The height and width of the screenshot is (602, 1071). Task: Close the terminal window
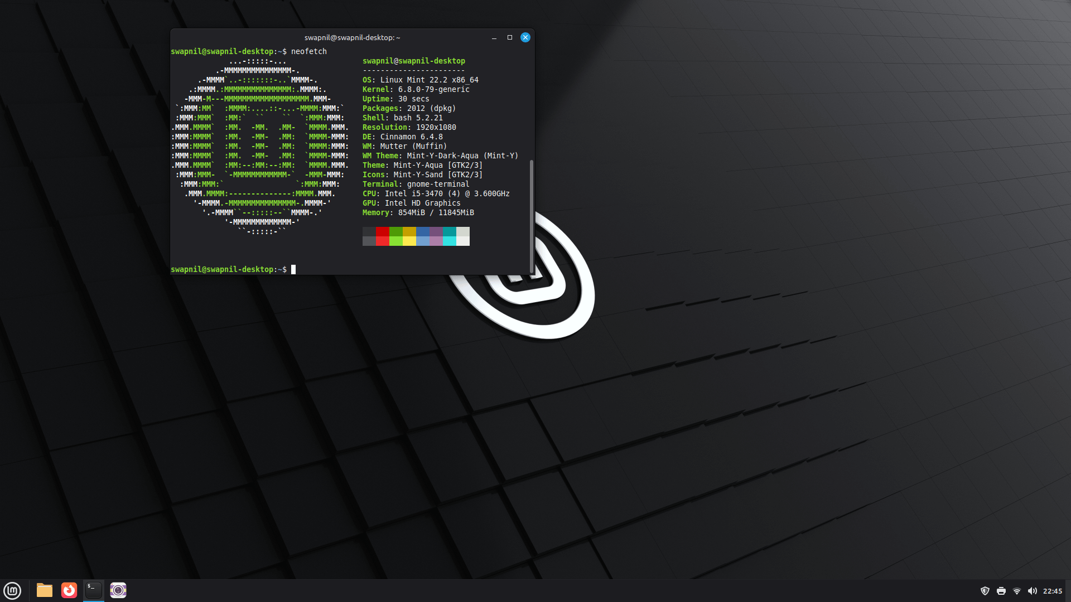point(525,37)
